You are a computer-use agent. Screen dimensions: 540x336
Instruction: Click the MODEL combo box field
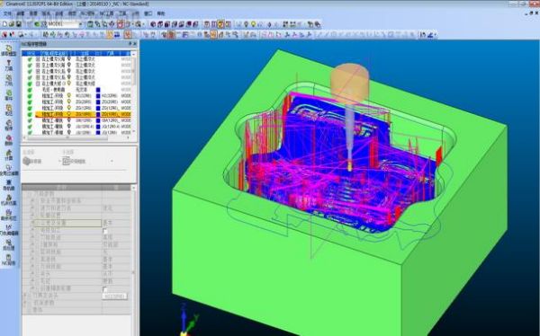[x=63, y=24]
